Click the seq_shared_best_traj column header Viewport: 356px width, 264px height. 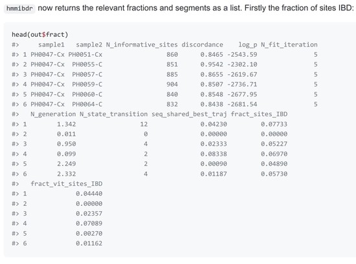tap(189, 114)
